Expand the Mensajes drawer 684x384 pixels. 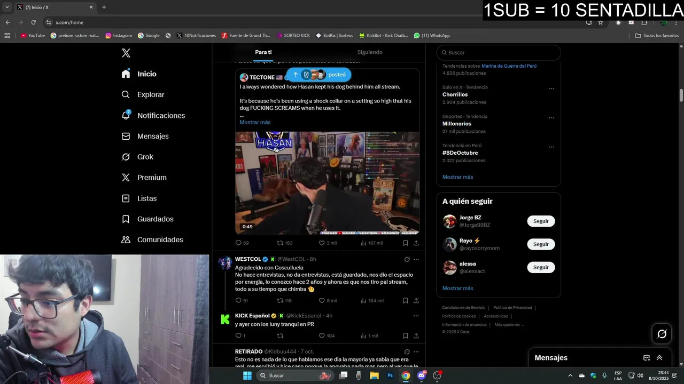click(x=659, y=358)
